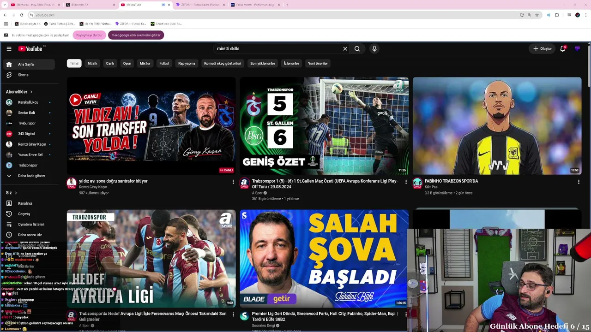Viewport: 591px width, 332px height.
Task: Open the Daha sonra izle clock icon
Action: [x=9, y=235]
